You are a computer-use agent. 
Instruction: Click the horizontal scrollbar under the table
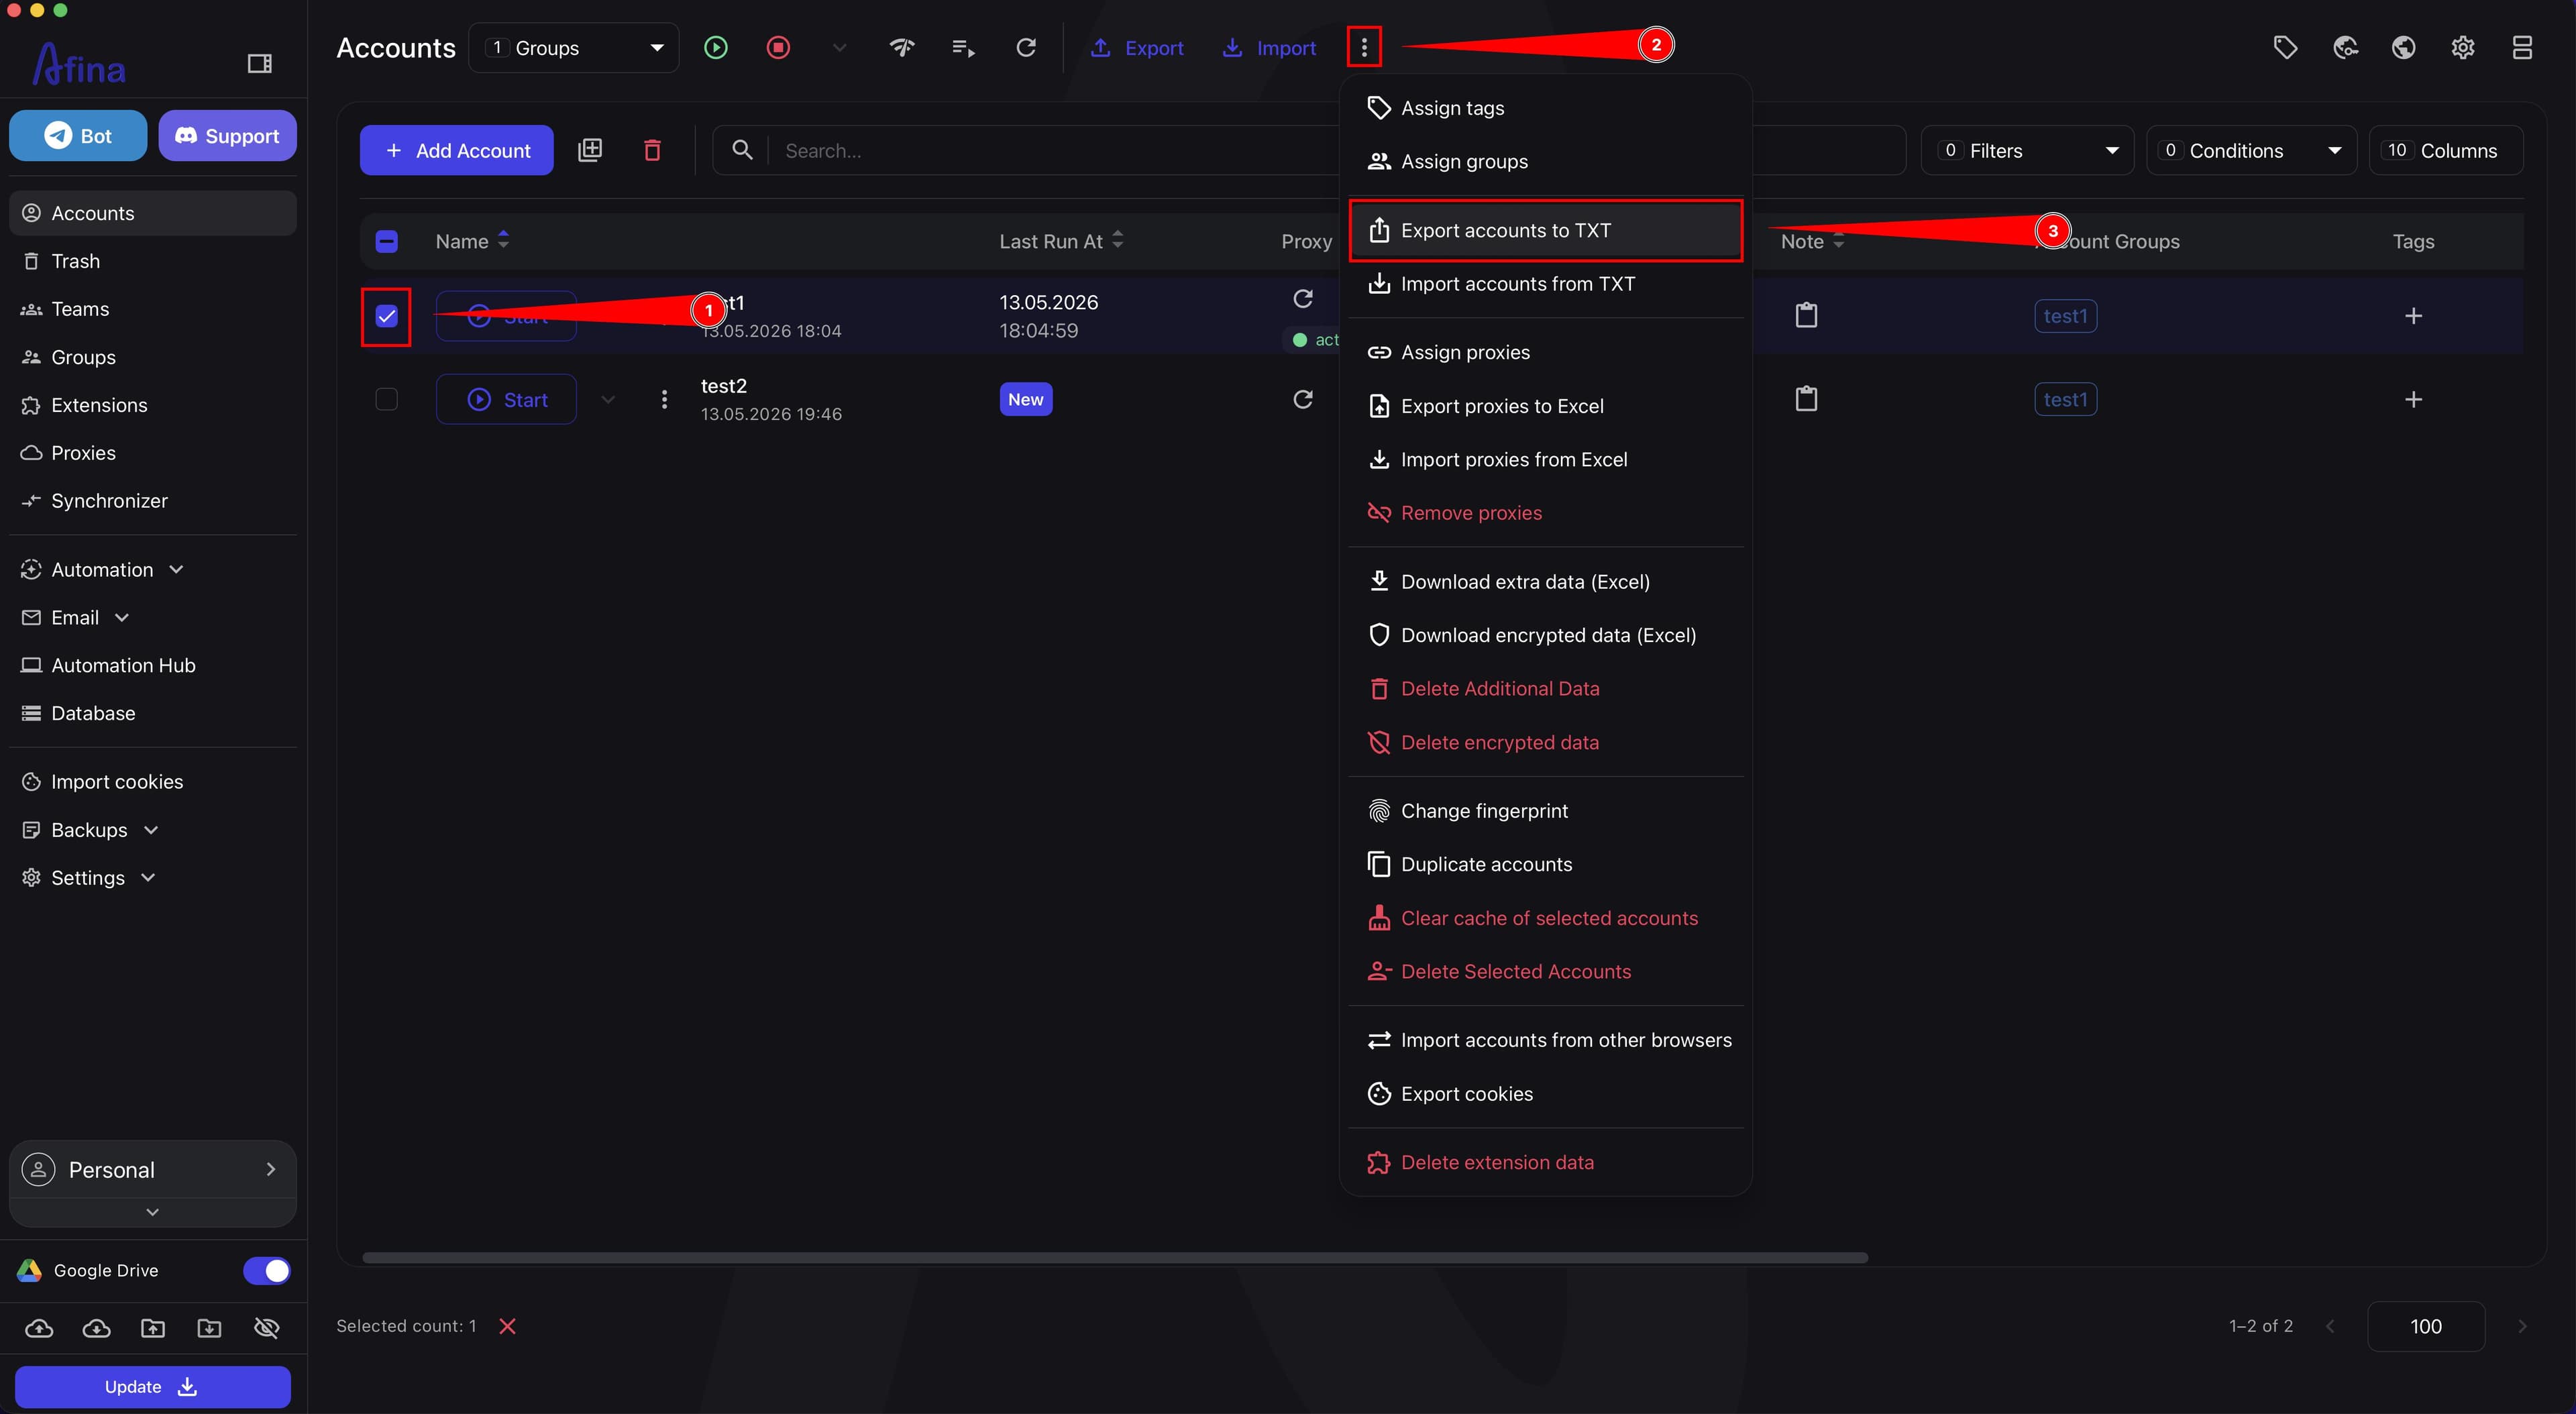[x=1114, y=1258]
